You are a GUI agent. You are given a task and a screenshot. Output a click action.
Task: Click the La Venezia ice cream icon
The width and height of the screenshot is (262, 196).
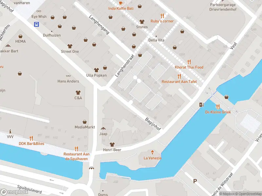(x=152, y=152)
